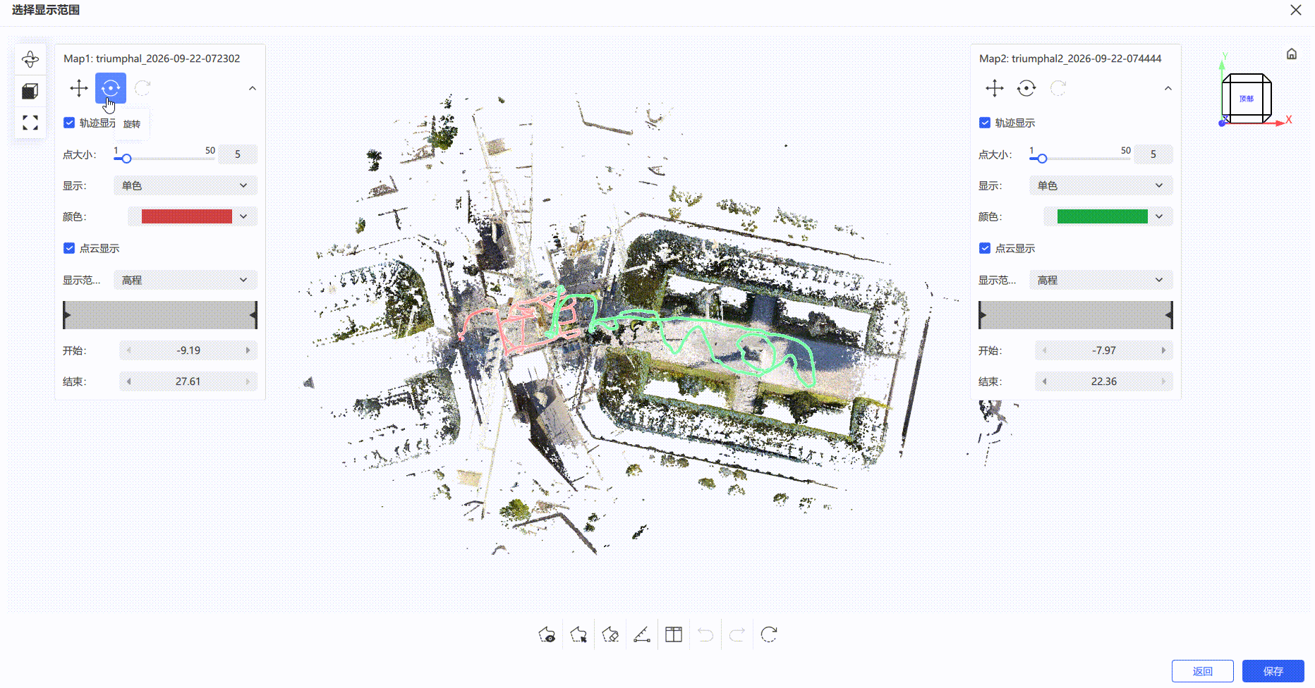Increase Map1 开始 value with right arrow
Image resolution: width=1315 pixels, height=688 pixels.
248,350
